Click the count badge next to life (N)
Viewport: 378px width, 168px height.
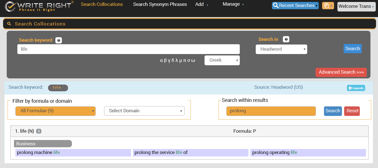point(39,131)
